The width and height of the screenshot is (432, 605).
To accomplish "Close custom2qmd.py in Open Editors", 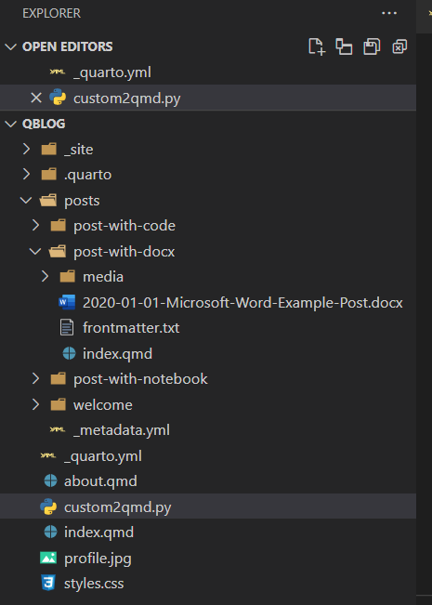I will pyautogui.click(x=36, y=98).
